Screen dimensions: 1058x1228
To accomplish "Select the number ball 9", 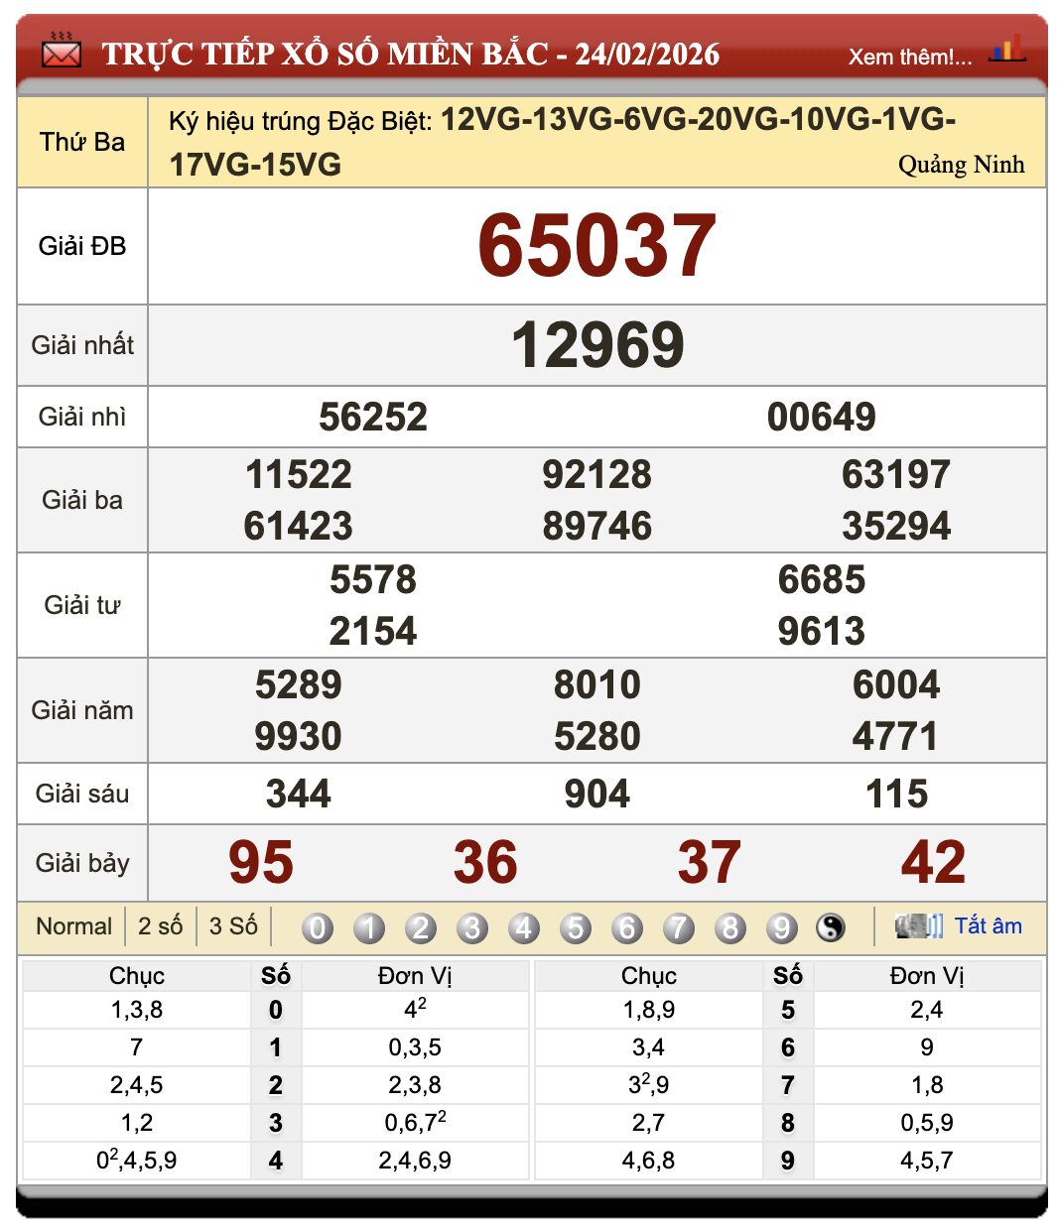I will pos(782,925).
